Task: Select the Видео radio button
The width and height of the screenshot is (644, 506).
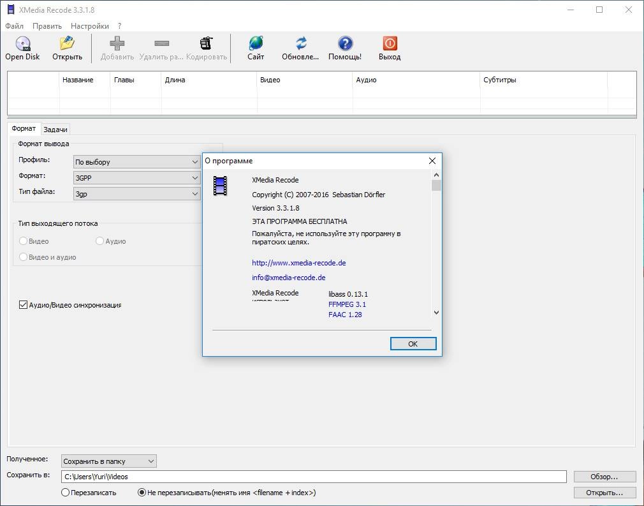Action: [x=23, y=241]
